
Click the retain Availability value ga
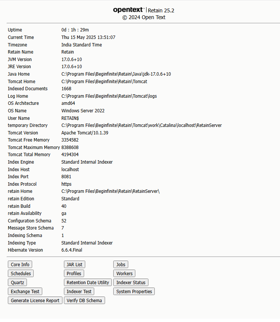[x=64, y=213]
